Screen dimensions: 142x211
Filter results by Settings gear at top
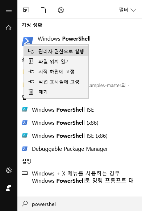click(x=61, y=10)
